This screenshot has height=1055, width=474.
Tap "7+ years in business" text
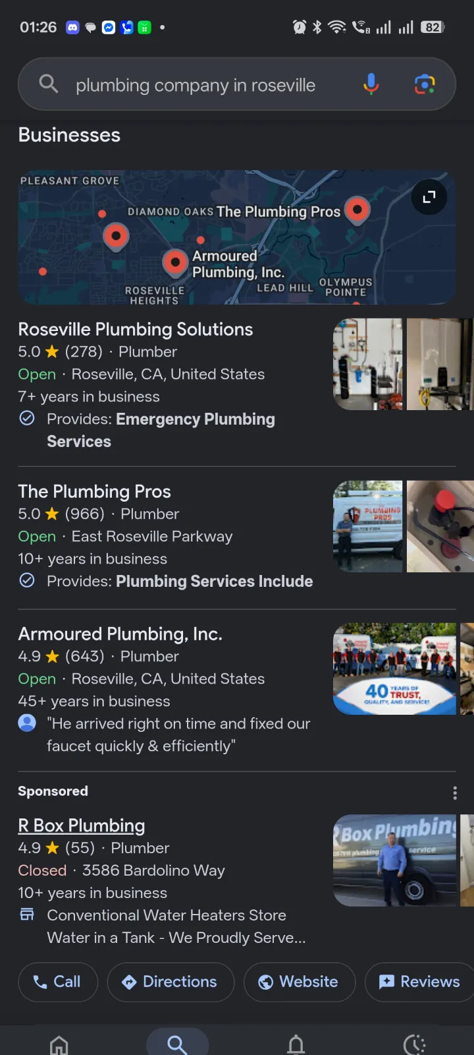[89, 396]
